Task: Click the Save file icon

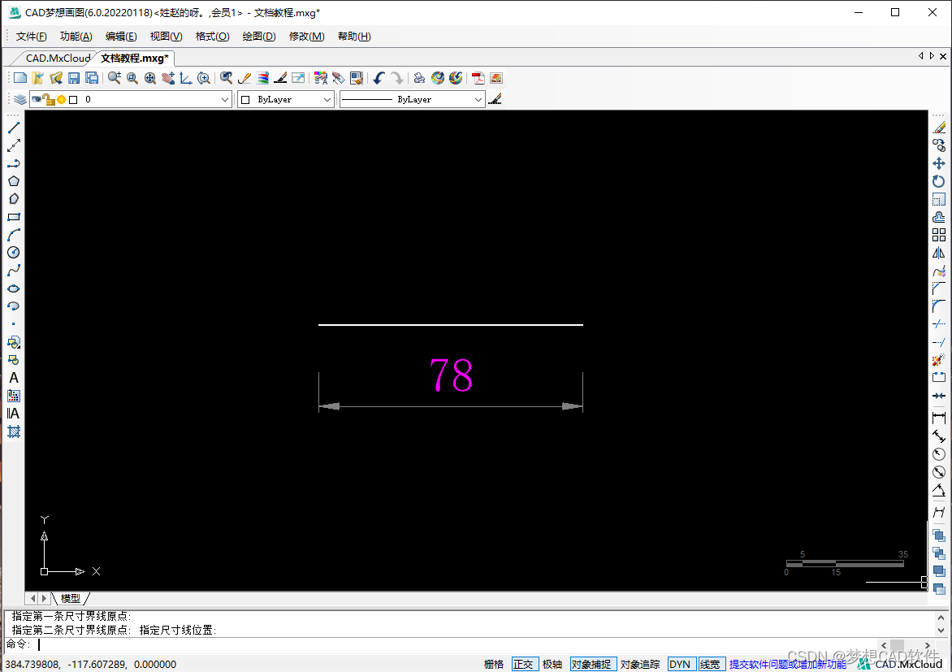Action: (x=74, y=78)
